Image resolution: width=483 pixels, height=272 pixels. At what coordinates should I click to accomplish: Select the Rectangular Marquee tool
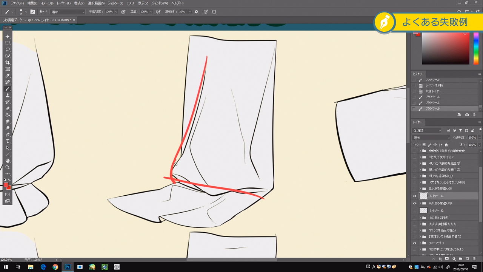(x=8, y=43)
